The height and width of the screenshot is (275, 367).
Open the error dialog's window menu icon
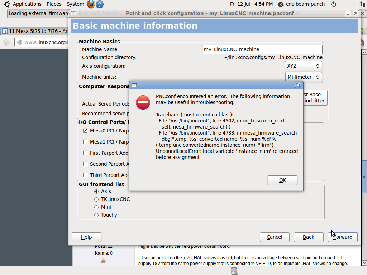pyautogui.click(x=134, y=85)
